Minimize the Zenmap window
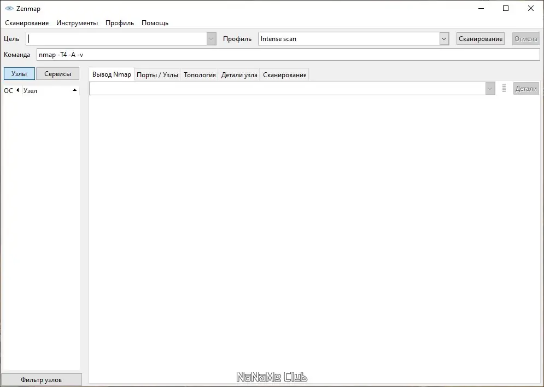Image resolution: width=544 pixels, height=387 pixels. (x=481, y=8)
